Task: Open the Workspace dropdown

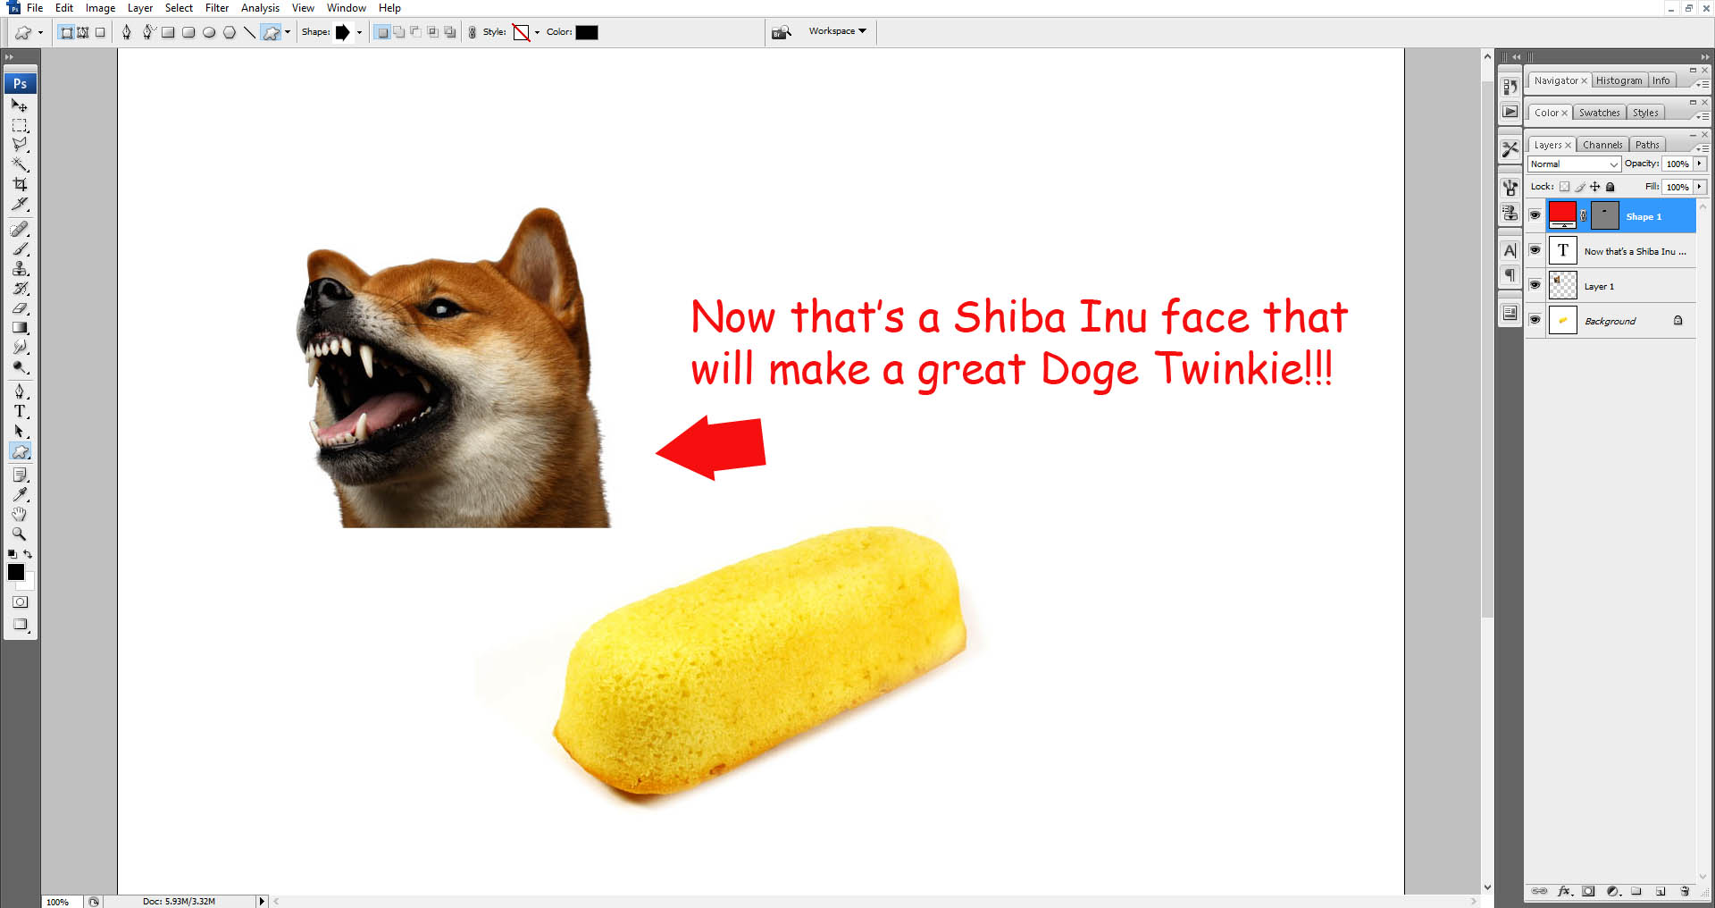Action: point(838,31)
